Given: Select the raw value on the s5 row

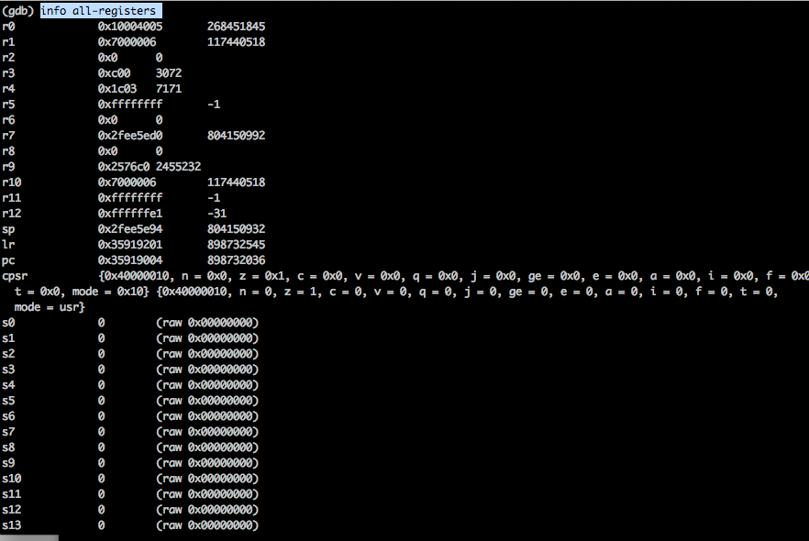Looking at the screenshot, I should pos(207,401).
